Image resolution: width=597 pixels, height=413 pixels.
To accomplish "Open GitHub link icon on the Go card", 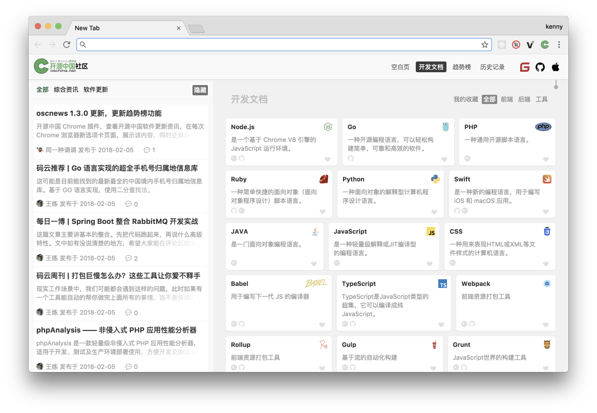I will tap(351, 158).
